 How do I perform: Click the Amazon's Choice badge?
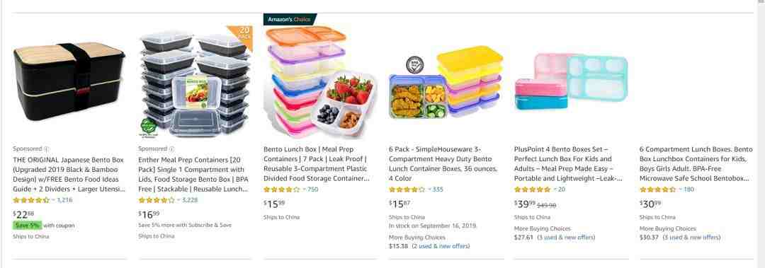coord(290,20)
